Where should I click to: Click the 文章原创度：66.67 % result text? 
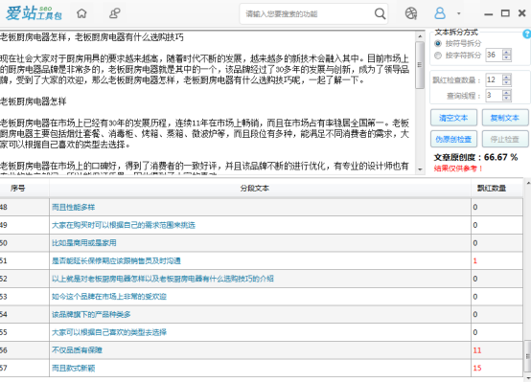click(475, 157)
